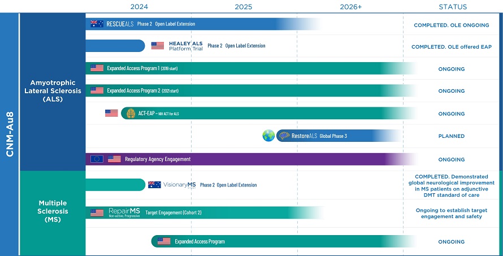Click the Multiple Sclerosis (MS) section label

53,211
